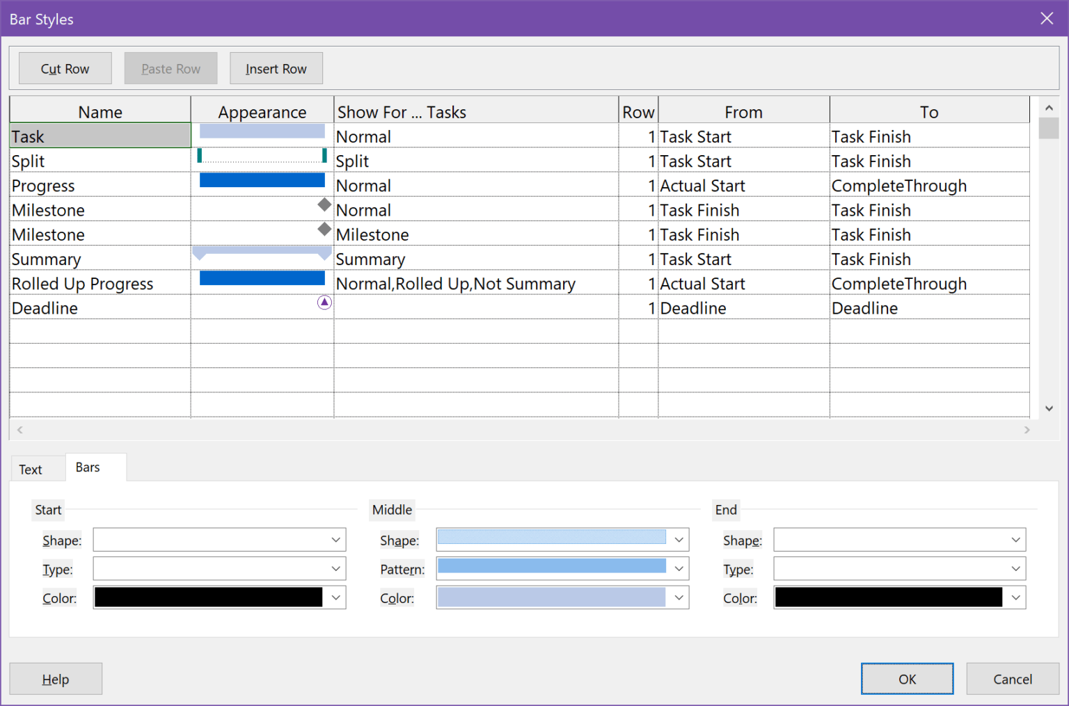Open the End Color picker
The image size is (1069, 706).
pyautogui.click(x=899, y=597)
